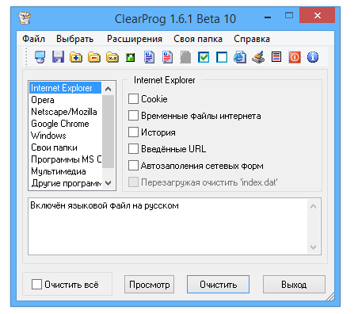Click the folder icon with x.x mask
This screenshot has height=314, width=358.
pyautogui.click(x=112, y=57)
